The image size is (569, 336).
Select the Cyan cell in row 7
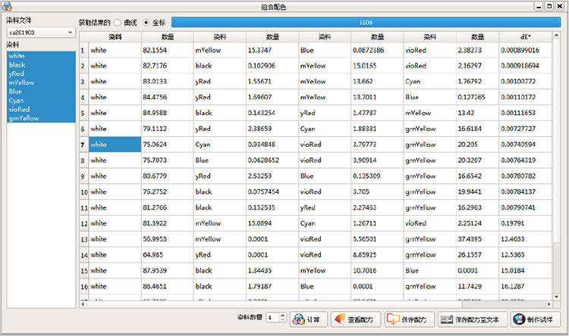(219, 144)
